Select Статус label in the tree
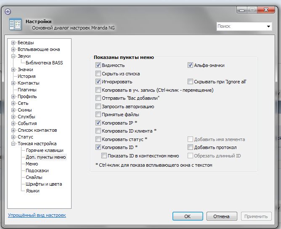 pos(25,137)
